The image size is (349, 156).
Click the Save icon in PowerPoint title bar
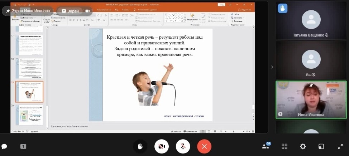pos(15,4)
